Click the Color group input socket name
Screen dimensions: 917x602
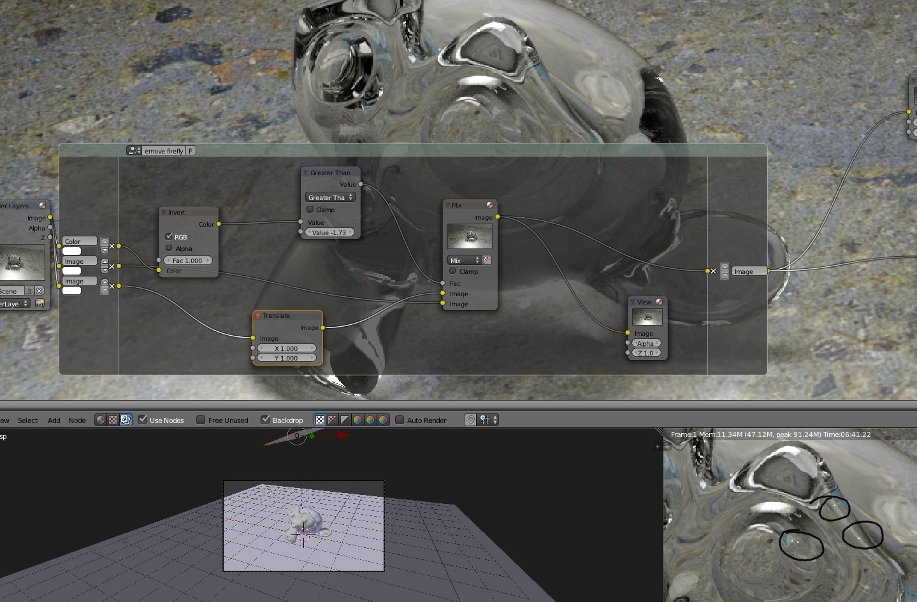point(80,241)
